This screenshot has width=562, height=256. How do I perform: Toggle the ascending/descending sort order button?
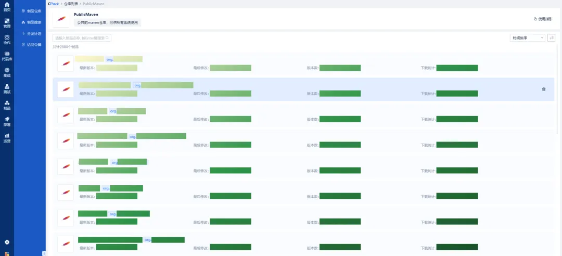551,37
